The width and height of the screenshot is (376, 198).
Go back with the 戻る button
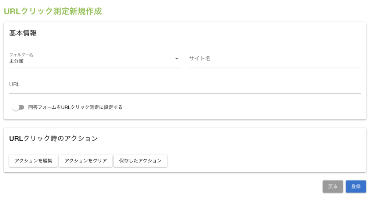pos(333,186)
